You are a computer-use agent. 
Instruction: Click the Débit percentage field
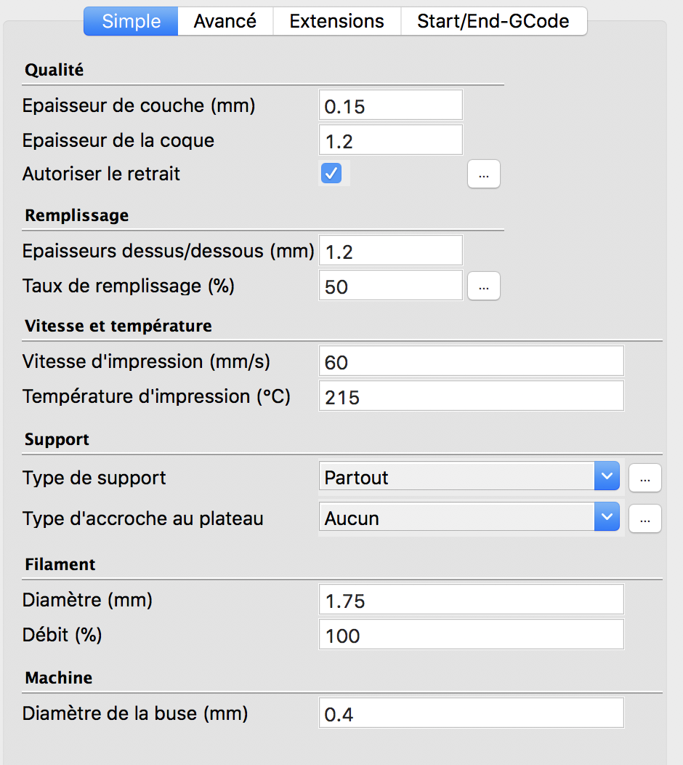(x=472, y=635)
